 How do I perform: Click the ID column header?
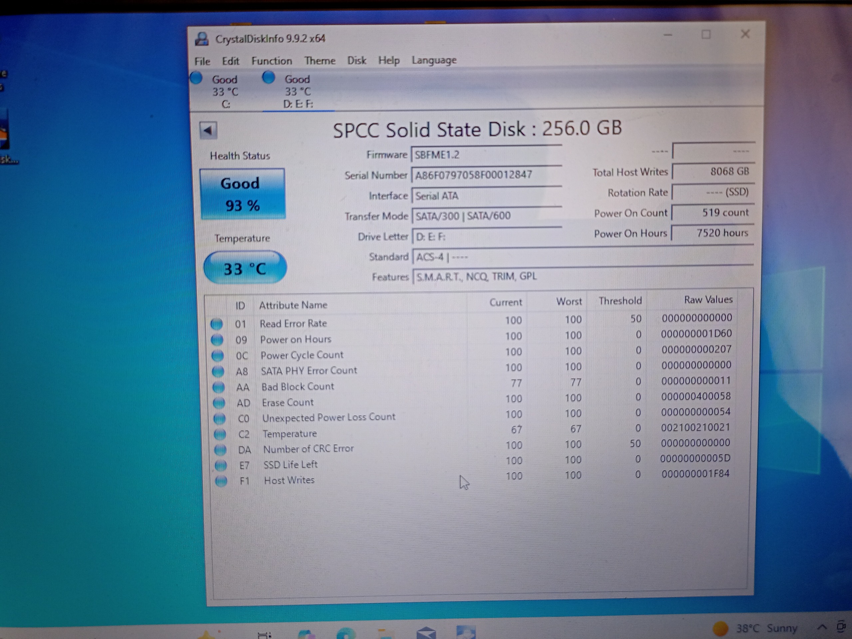(x=240, y=306)
